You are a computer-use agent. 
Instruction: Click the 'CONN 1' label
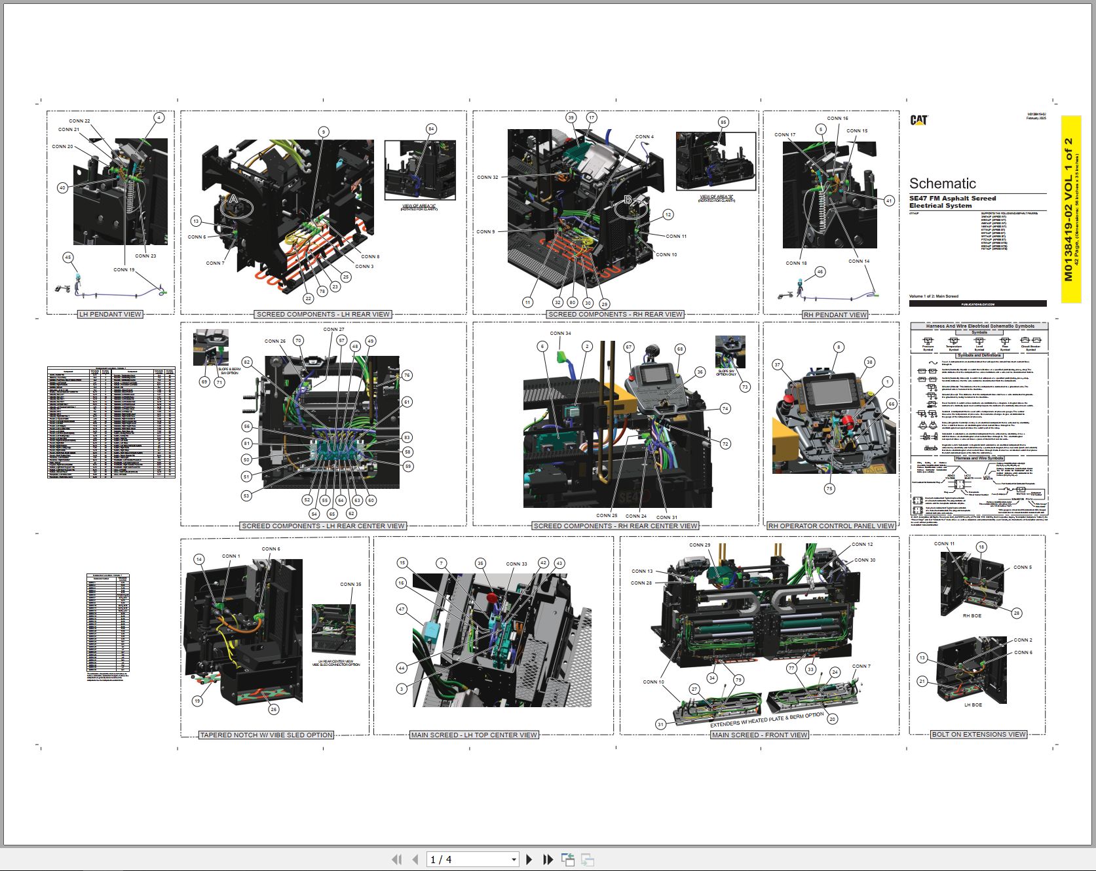231,556
